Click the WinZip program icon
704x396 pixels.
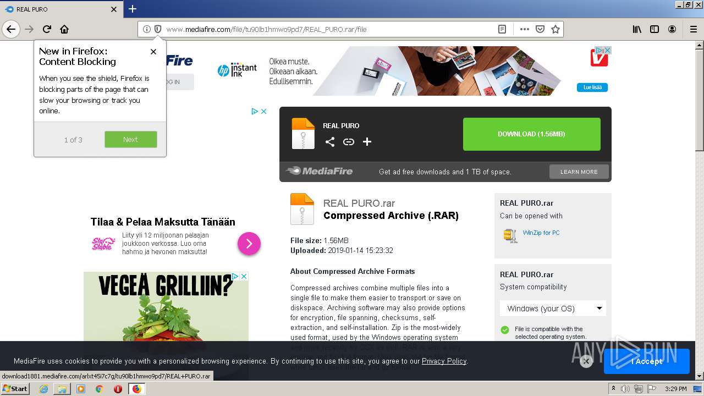coord(510,235)
